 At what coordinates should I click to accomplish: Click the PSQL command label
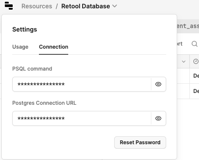32,69
